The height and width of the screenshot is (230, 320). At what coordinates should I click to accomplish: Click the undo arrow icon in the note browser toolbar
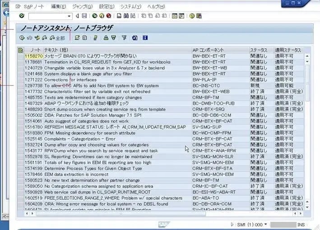tap(29, 38)
